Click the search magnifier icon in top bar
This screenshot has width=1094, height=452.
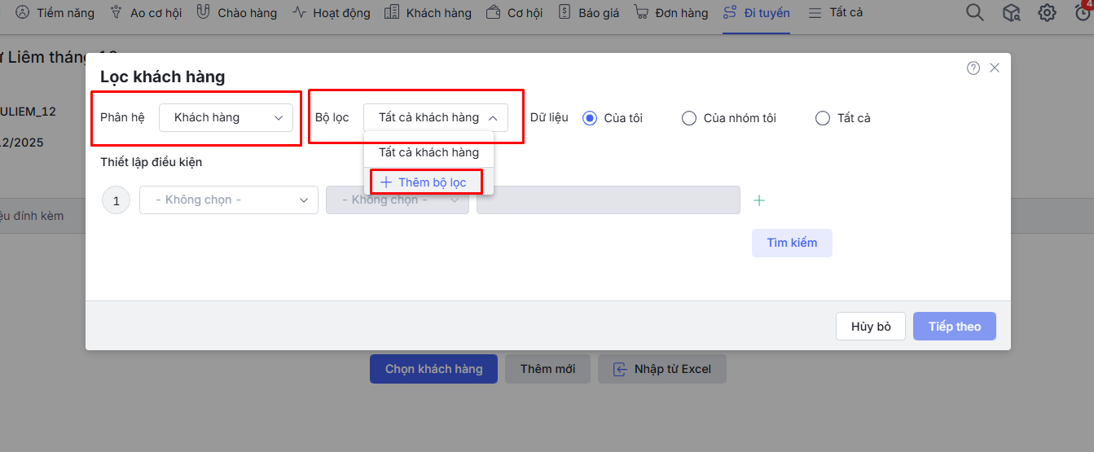[x=974, y=13]
